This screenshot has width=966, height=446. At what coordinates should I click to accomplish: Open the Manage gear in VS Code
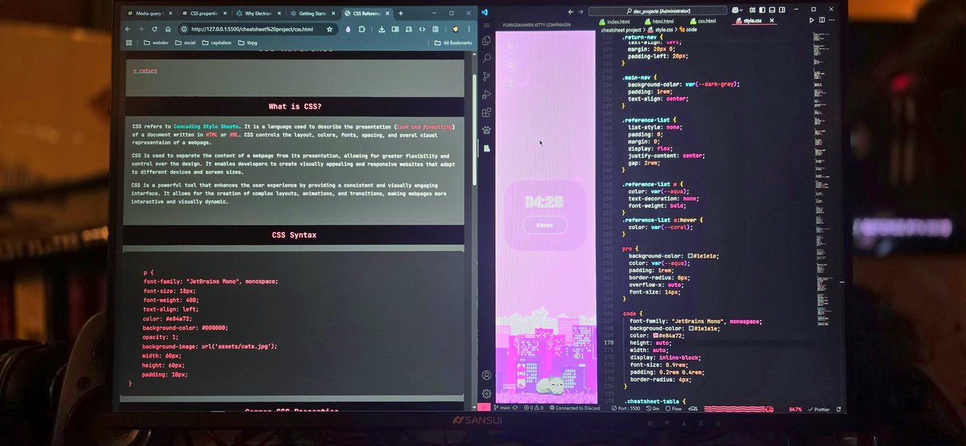[486, 394]
